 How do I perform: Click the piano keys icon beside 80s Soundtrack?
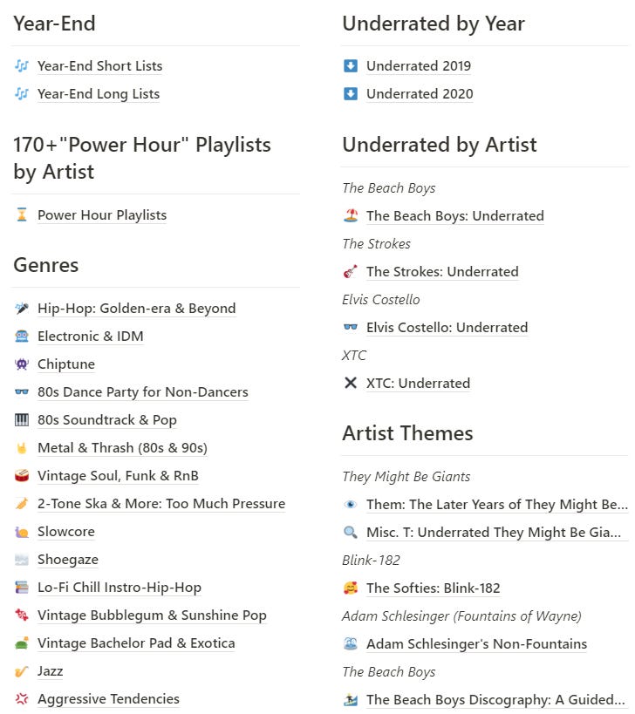(x=22, y=420)
